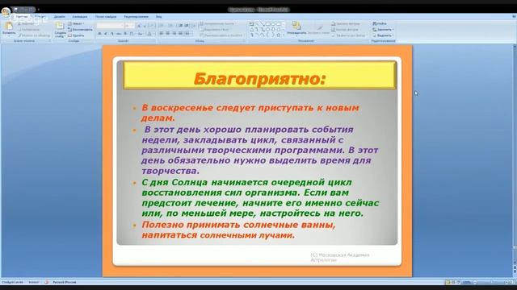The width and height of the screenshot is (517, 290).
Task: Click the Clear Formatting icon
Action: tap(152, 26)
